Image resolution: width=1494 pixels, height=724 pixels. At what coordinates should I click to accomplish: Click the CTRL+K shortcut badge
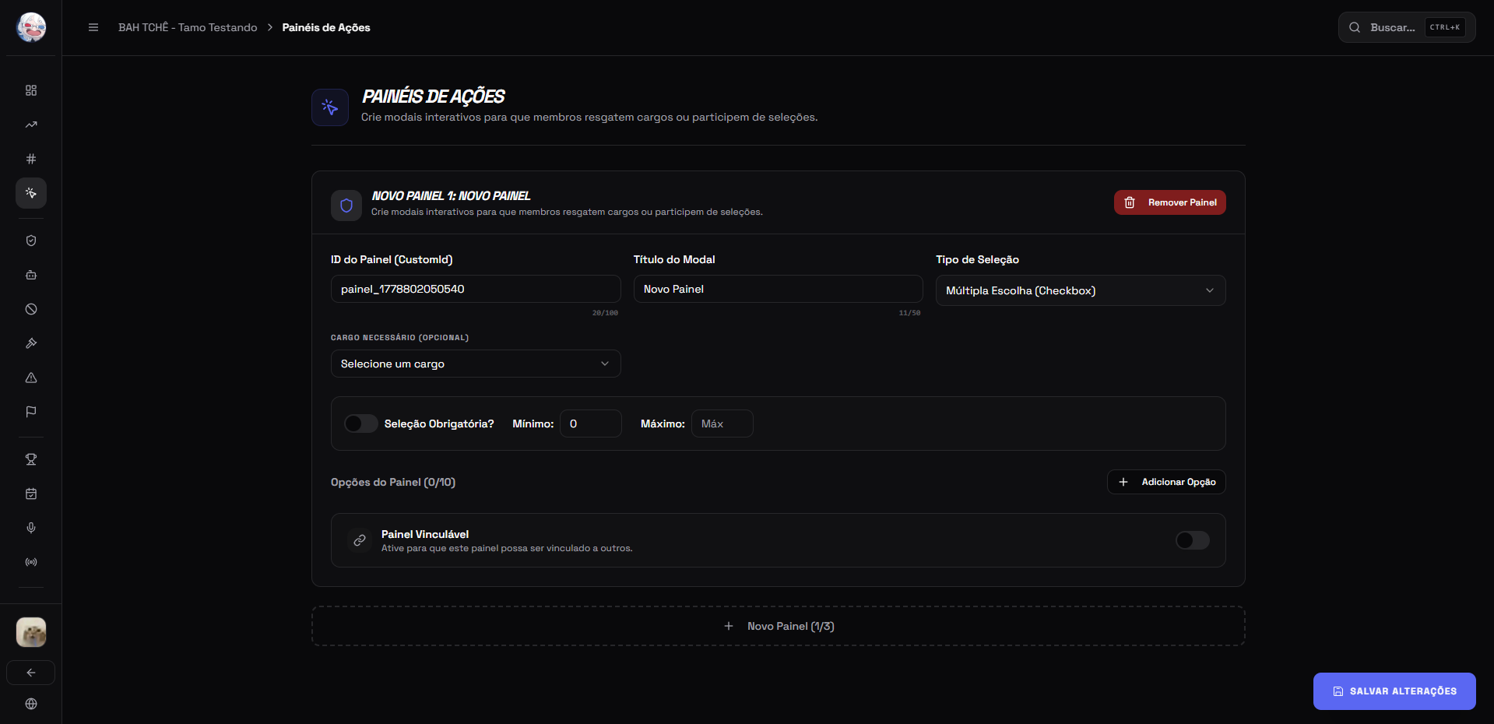click(x=1445, y=27)
